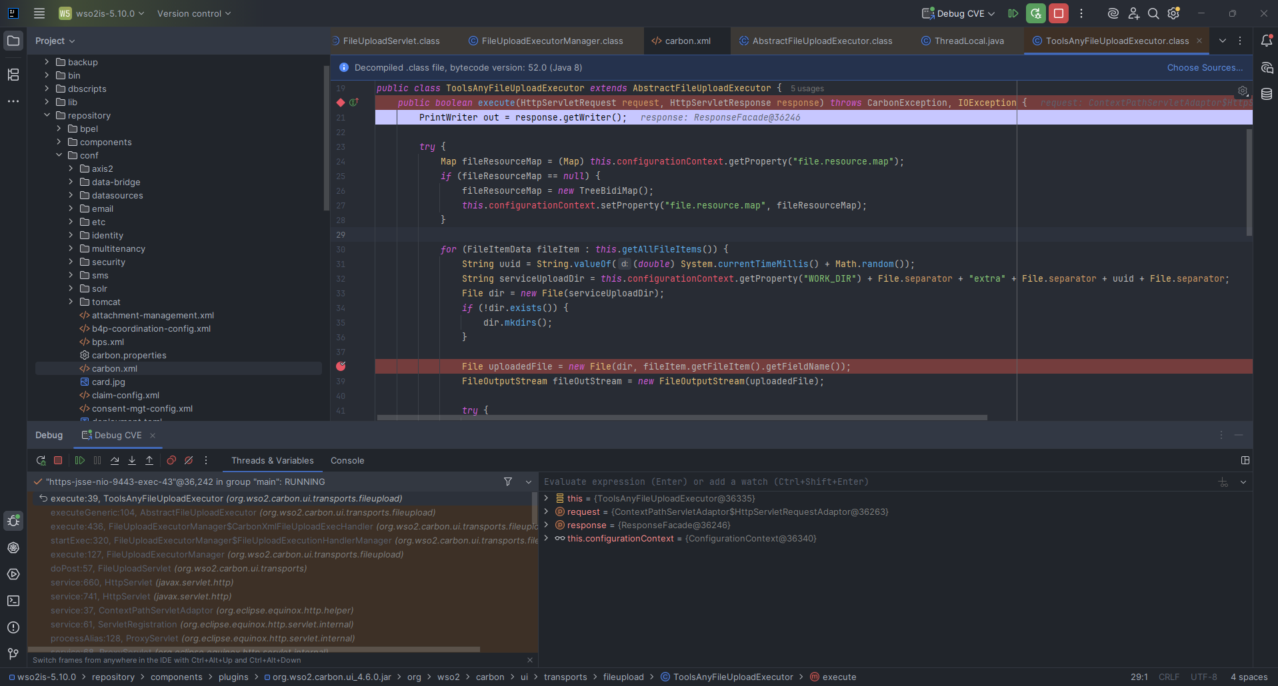Click the Choose Sources link
This screenshot has height=686, width=1278.
tap(1204, 67)
